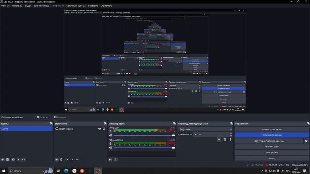Open Настройки from controls panel
The image size is (310, 174).
[272, 153]
